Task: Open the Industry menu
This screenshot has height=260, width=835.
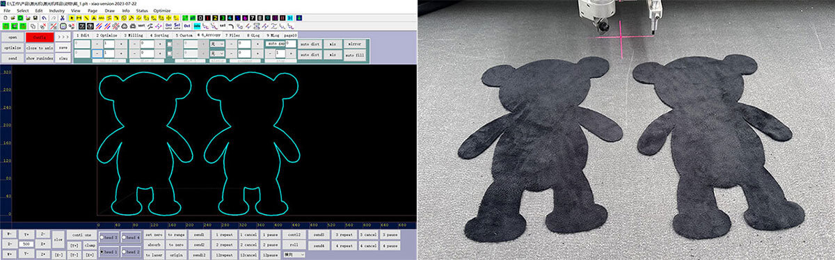Action: click(57, 10)
